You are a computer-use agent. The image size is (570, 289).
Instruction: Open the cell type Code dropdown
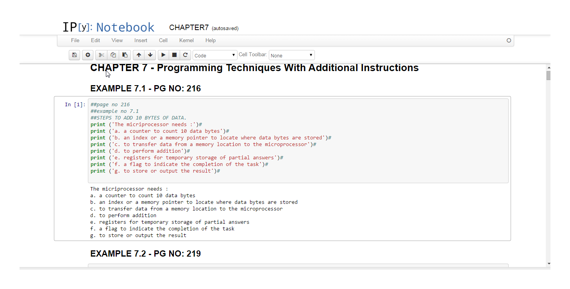(215, 55)
